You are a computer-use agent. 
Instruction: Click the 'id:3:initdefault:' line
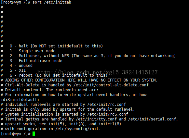(20, 100)
